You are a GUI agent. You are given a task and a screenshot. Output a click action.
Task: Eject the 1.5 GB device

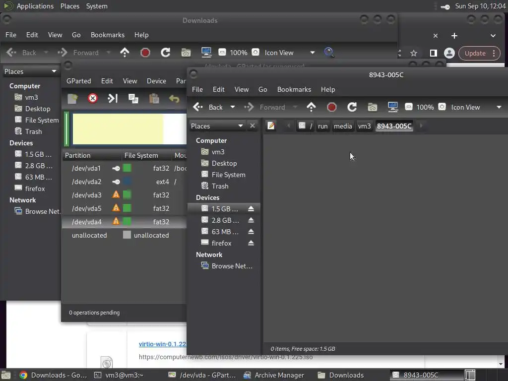[251, 209]
